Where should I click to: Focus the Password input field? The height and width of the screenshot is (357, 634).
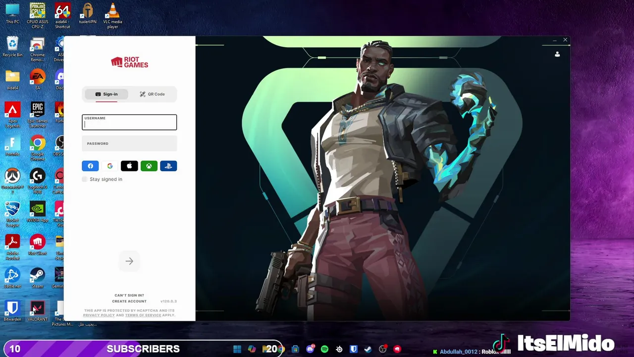(x=129, y=143)
